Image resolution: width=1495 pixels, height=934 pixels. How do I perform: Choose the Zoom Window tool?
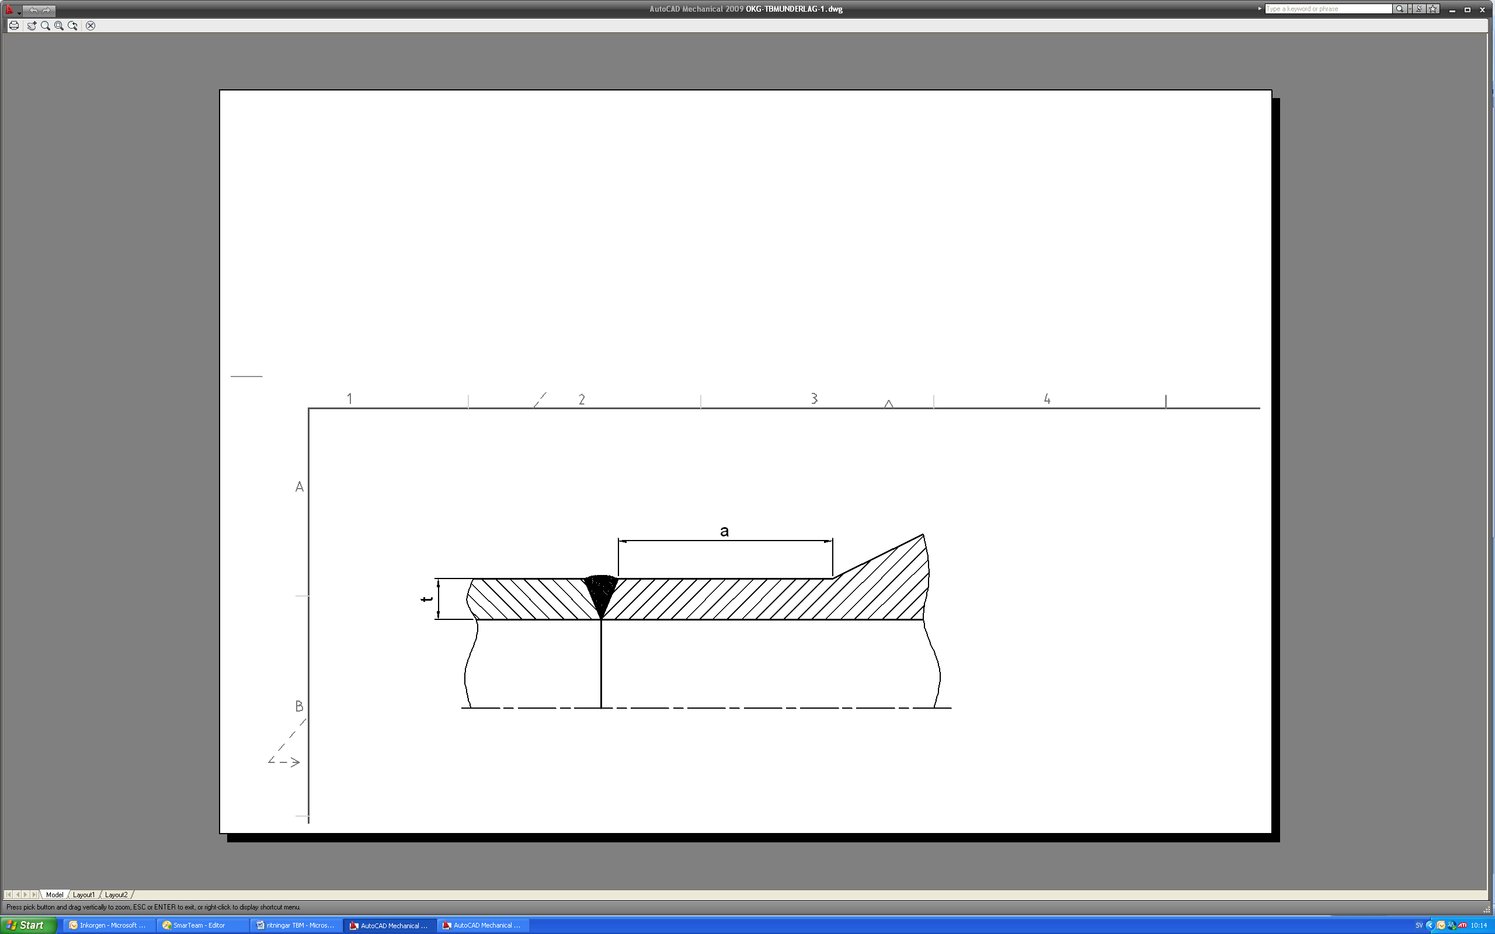[x=58, y=25]
